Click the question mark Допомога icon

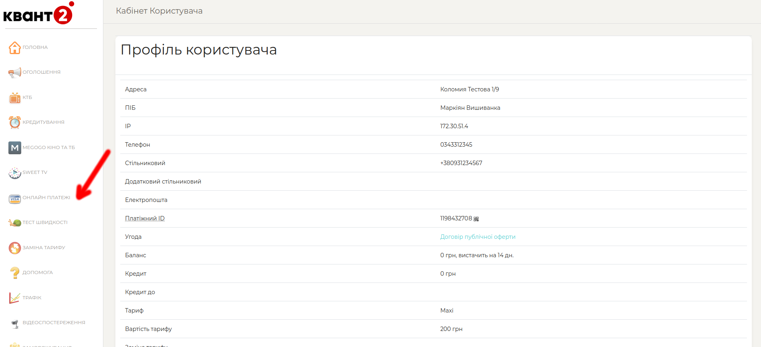pyautogui.click(x=15, y=273)
